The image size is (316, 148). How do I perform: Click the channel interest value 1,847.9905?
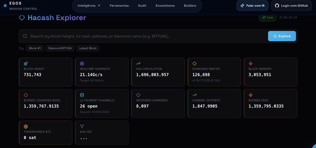coord(205,106)
